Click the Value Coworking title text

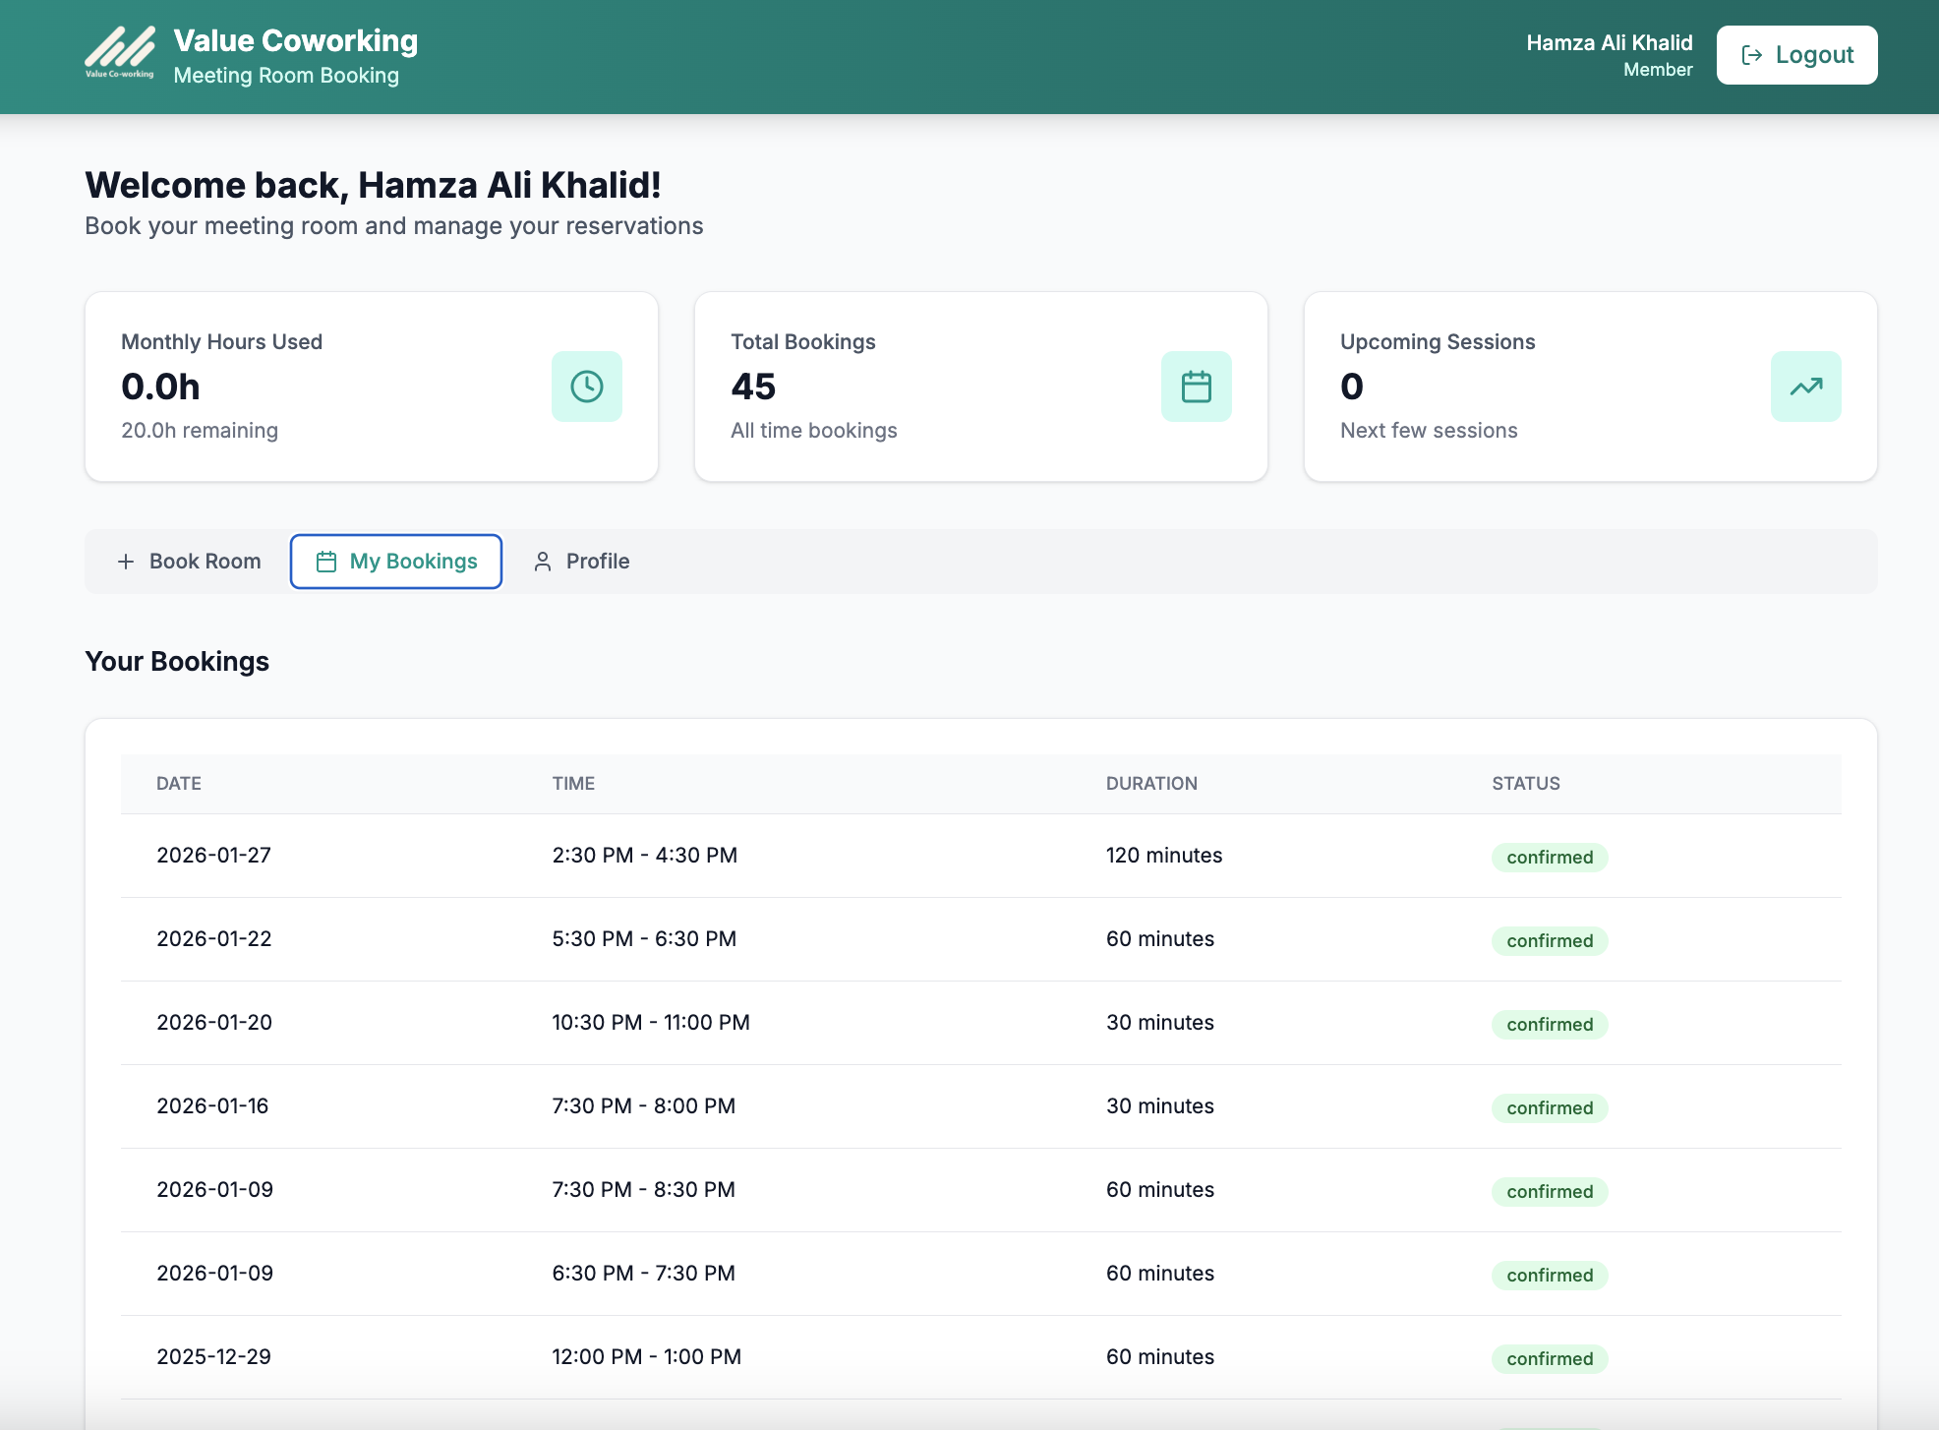pos(295,40)
